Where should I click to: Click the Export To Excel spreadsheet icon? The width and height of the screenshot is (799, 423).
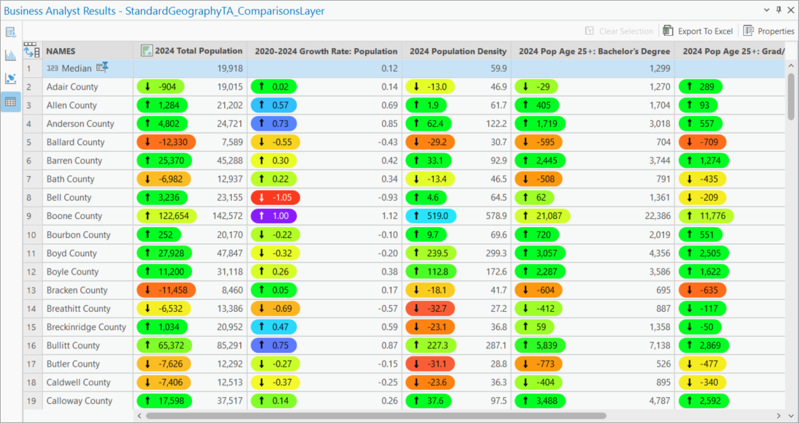coord(669,31)
